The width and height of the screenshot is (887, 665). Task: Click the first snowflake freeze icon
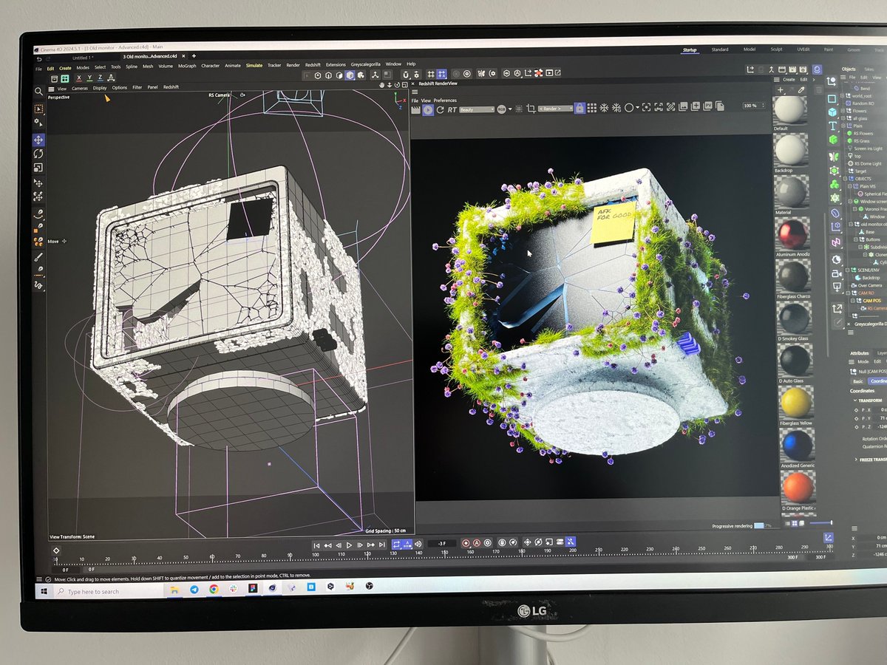click(x=603, y=108)
